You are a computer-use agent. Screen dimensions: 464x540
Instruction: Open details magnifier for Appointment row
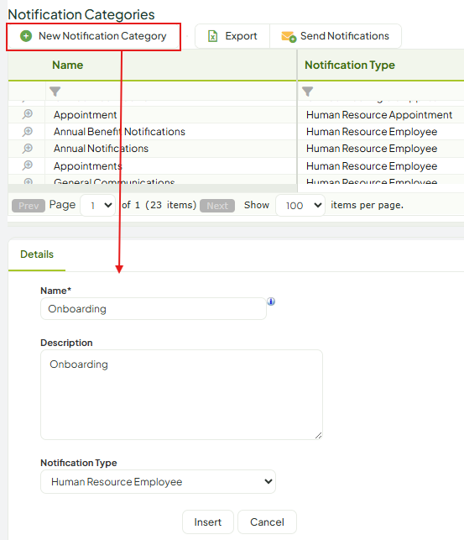tap(27, 114)
